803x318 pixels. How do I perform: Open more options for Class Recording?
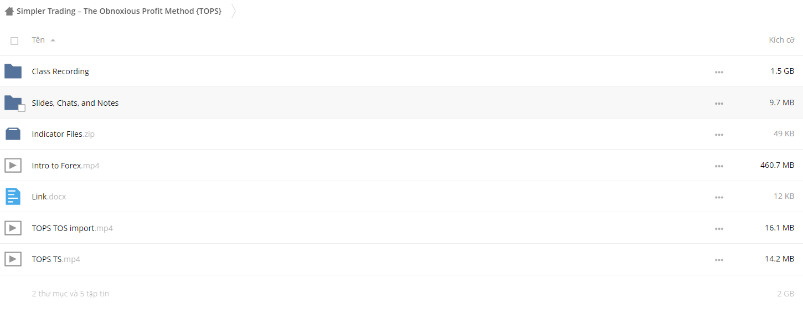pyautogui.click(x=719, y=72)
